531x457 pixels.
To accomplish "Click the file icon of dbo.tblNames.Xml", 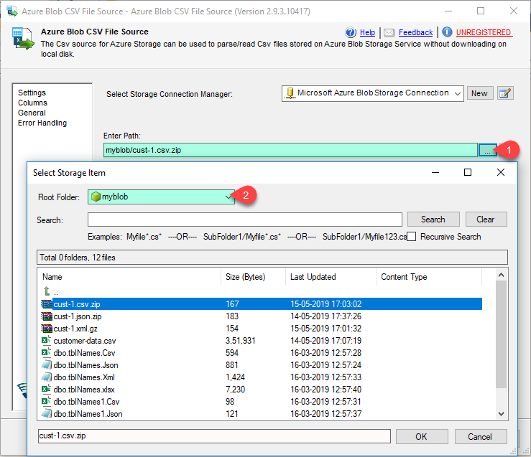I will click(x=47, y=377).
